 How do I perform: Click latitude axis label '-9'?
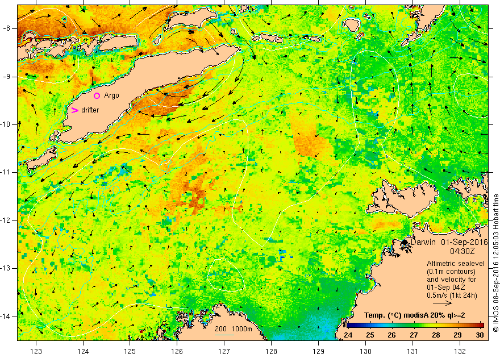[6, 77]
